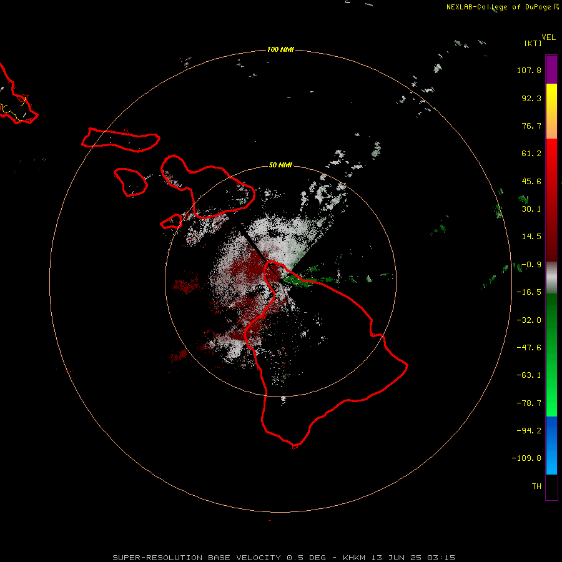Click the 50 NMI range ring label
The width and height of the screenshot is (562, 562).
[280, 165]
